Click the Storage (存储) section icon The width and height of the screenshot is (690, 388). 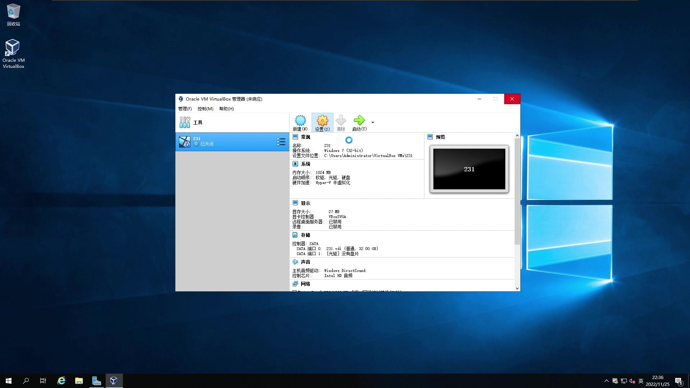(295, 235)
